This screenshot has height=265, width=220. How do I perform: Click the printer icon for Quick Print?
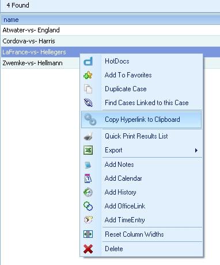tap(88, 136)
